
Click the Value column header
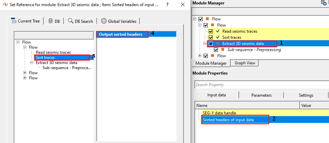pyautogui.click(x=315, y=106)
